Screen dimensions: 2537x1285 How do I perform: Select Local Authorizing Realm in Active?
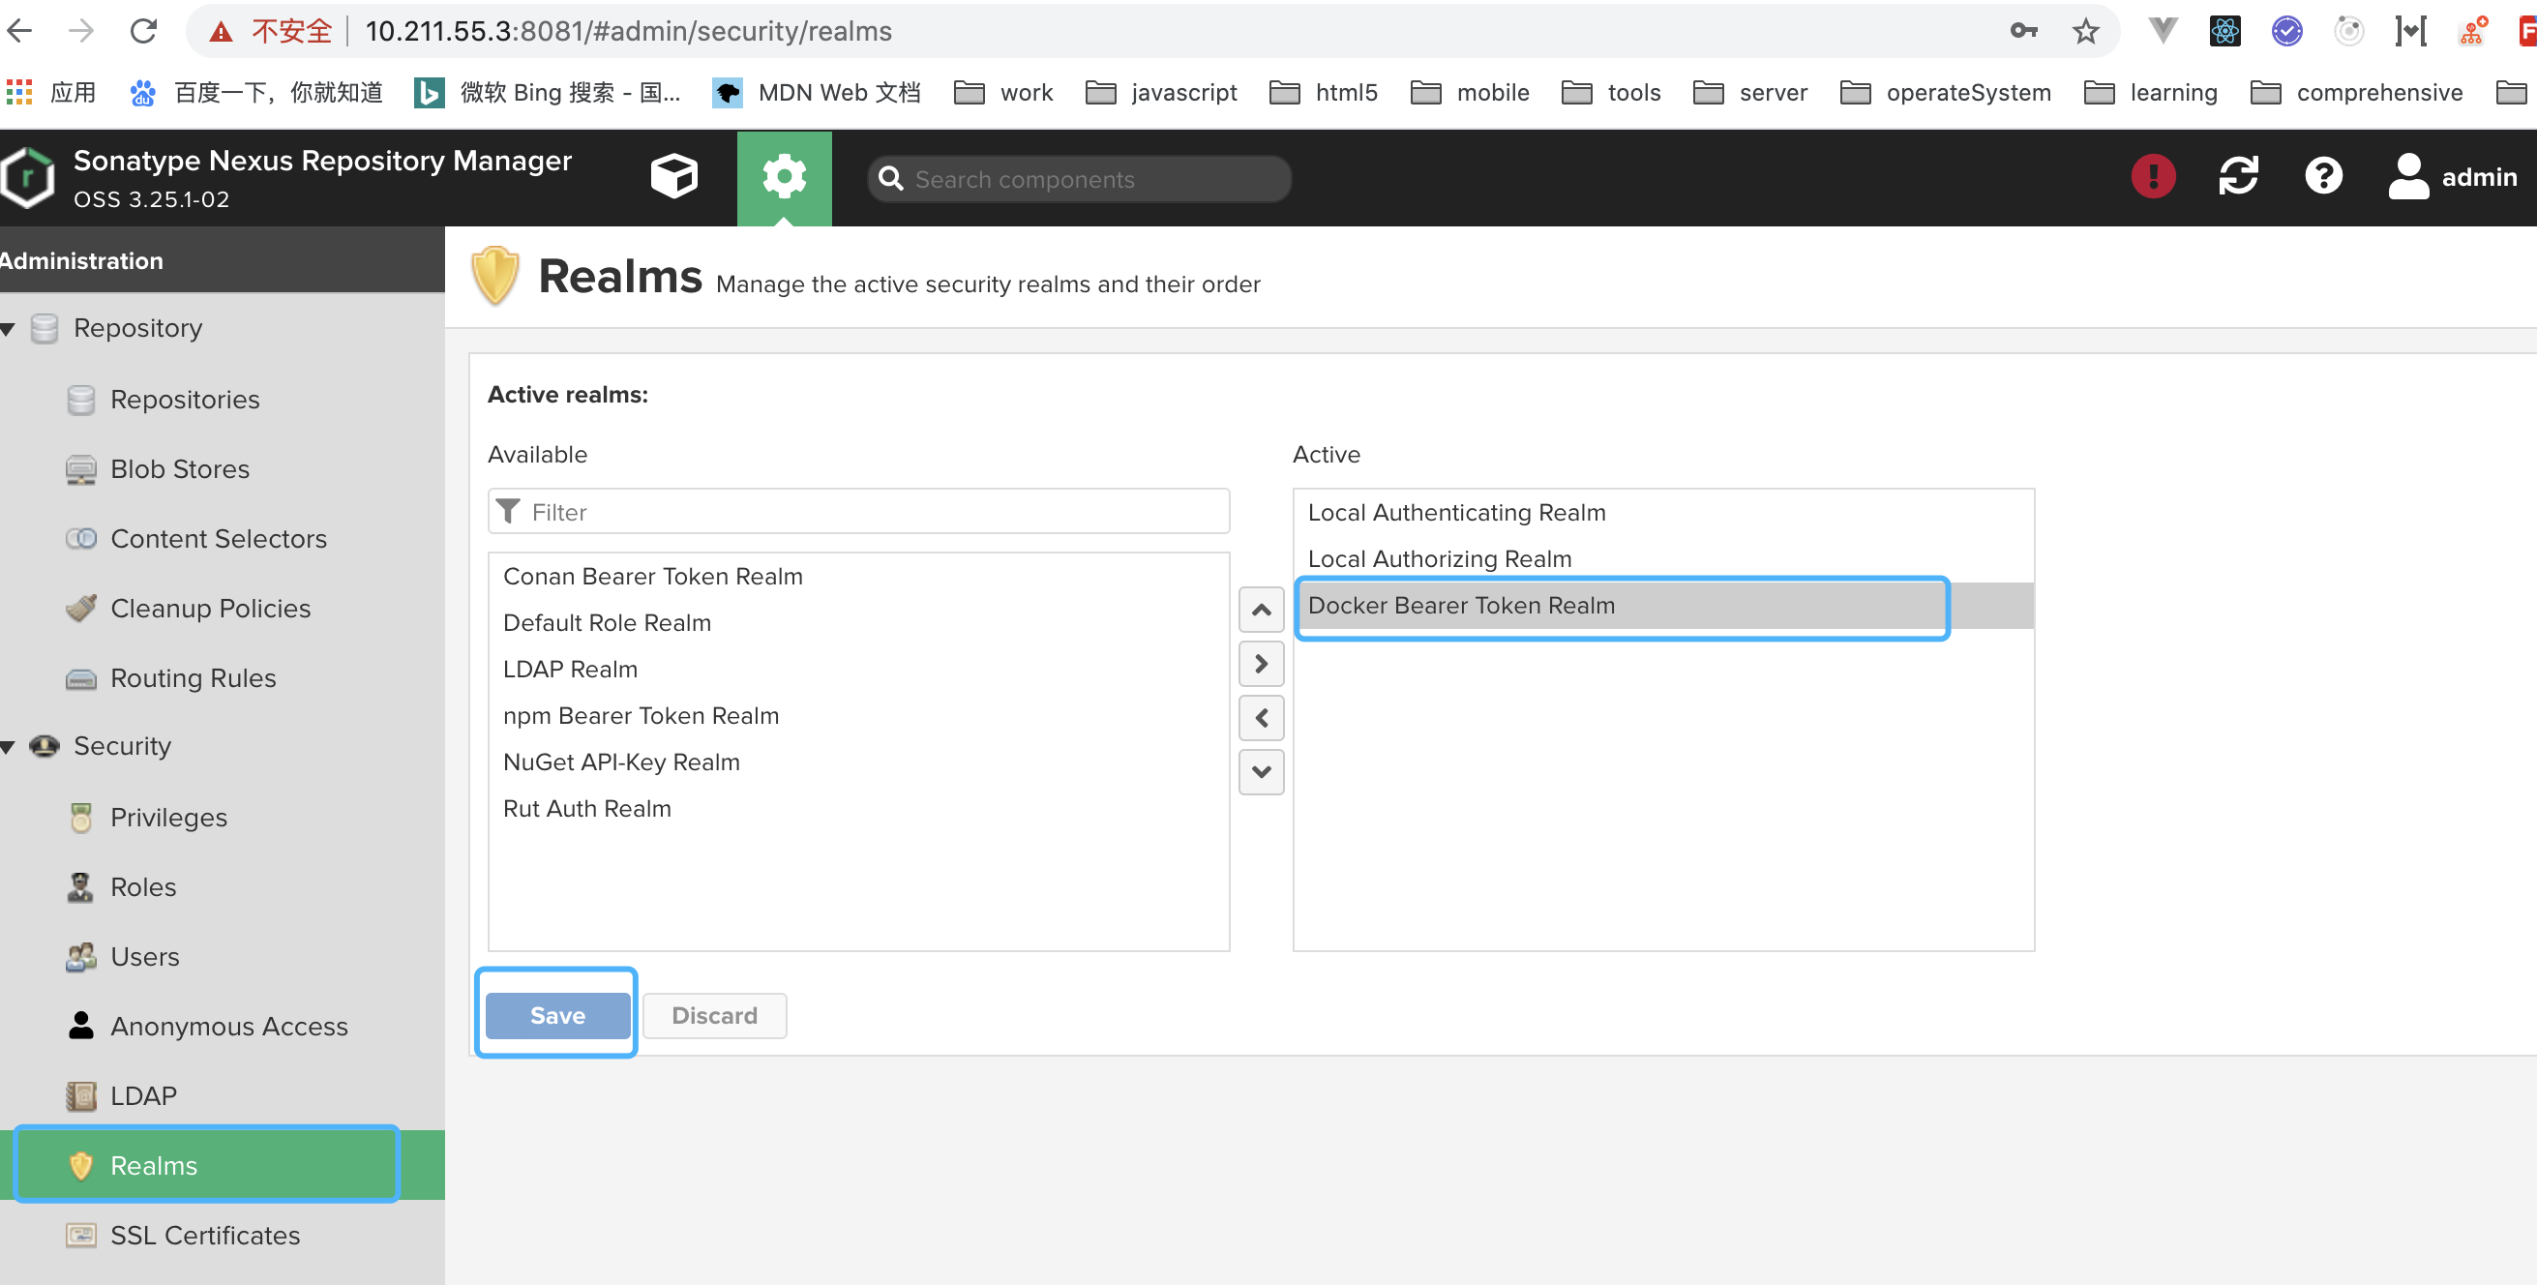pos(1663,559)
